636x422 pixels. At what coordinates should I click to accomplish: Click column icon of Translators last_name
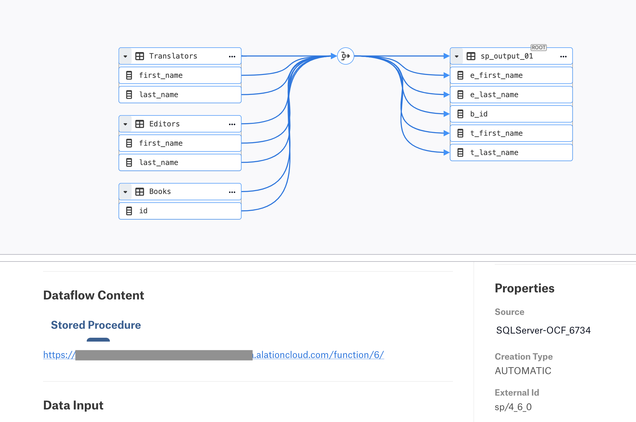coord(129,95)
